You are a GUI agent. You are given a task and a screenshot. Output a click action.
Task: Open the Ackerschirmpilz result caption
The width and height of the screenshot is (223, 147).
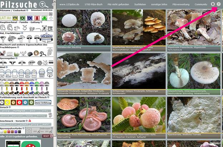pos(194,92)
